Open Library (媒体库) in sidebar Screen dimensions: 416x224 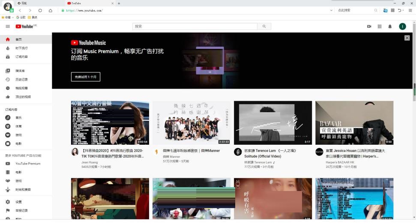[26, 71]
